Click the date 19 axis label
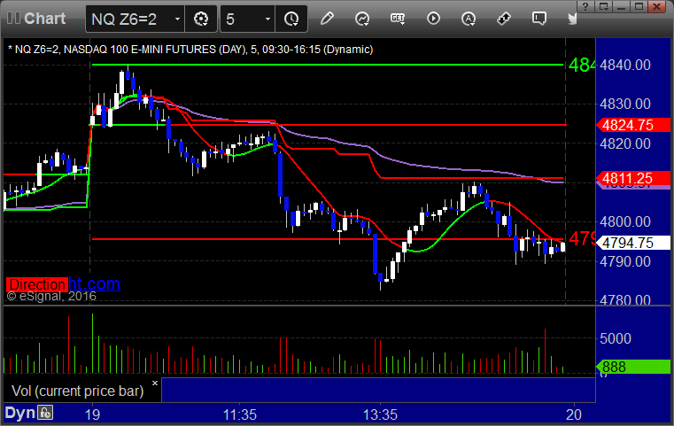The width and height of the screenshot is (674, 426). 92,414
